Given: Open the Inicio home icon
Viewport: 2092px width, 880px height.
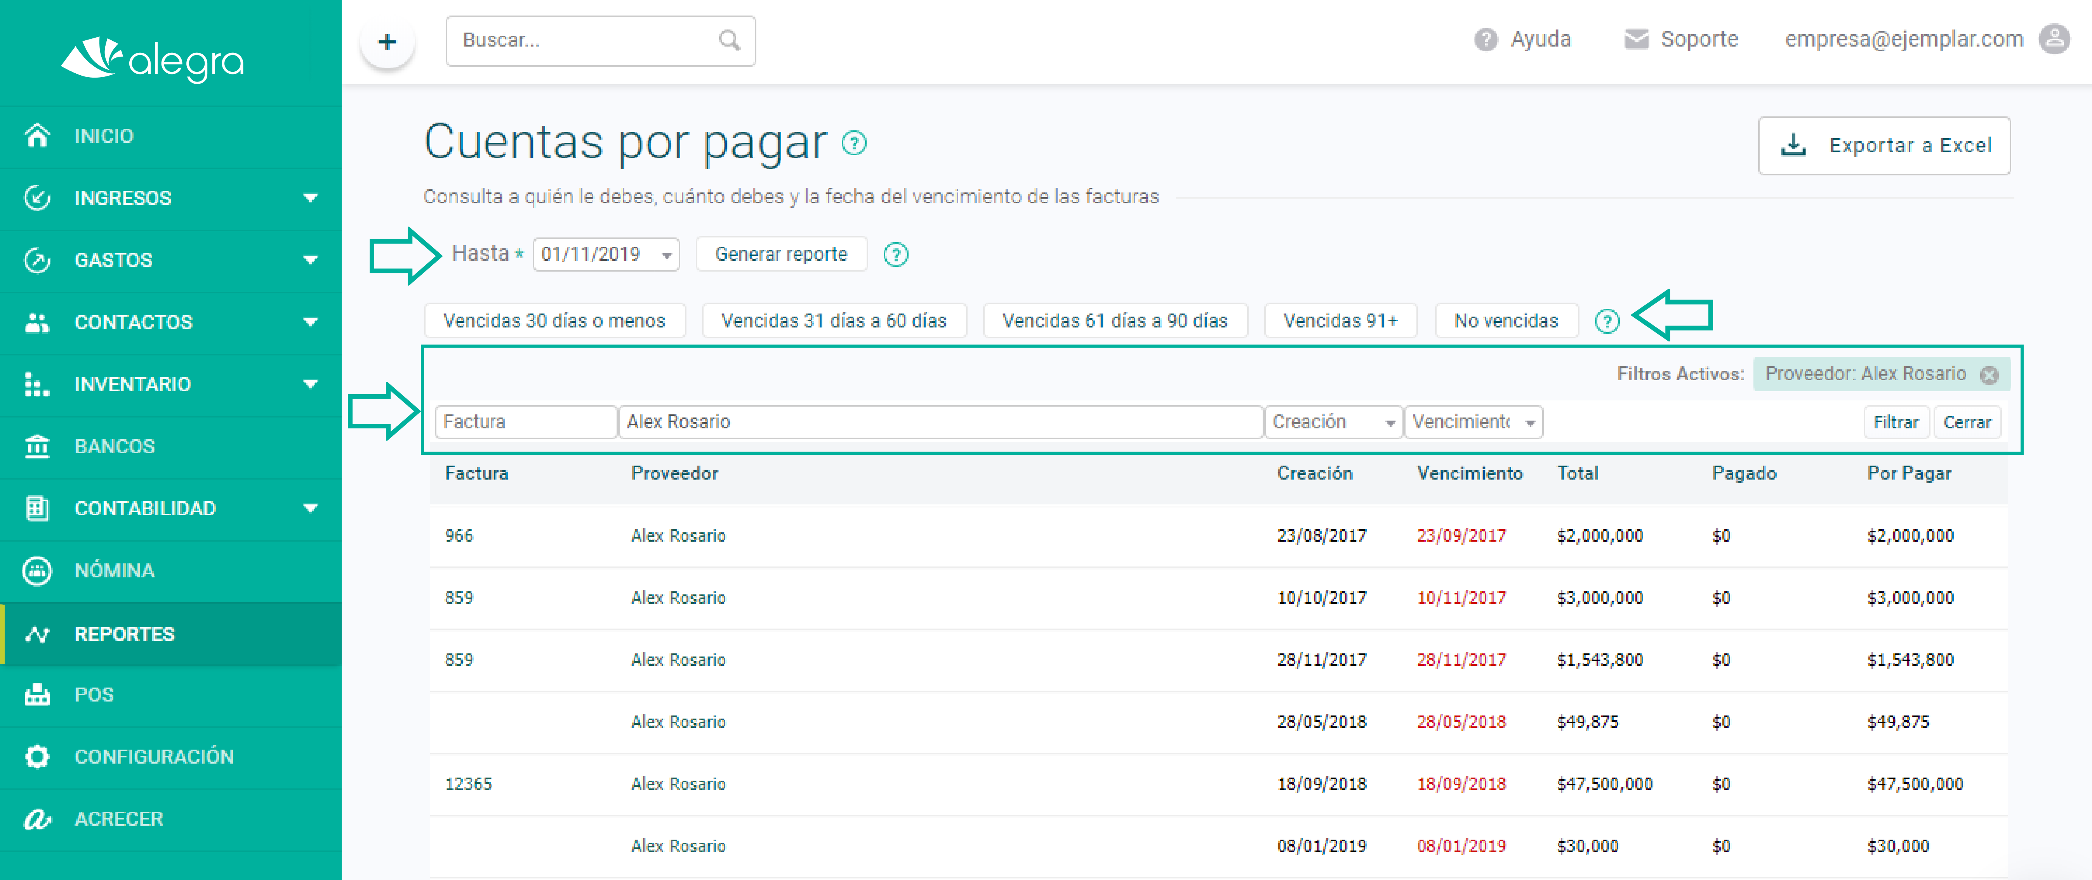Looking at the screenshot, I should click(37, 135).
